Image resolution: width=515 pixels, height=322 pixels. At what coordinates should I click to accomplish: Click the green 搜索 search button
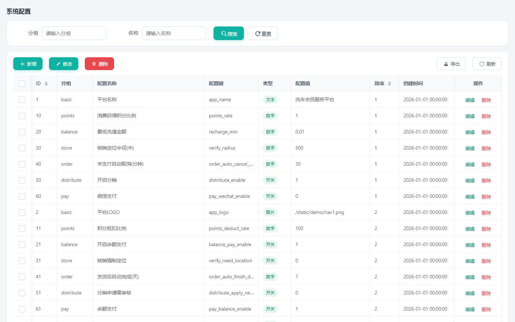click(x=229, y=33)
